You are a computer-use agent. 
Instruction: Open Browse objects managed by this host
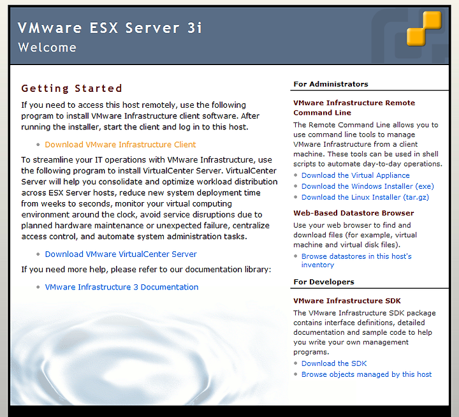(367, 374)
